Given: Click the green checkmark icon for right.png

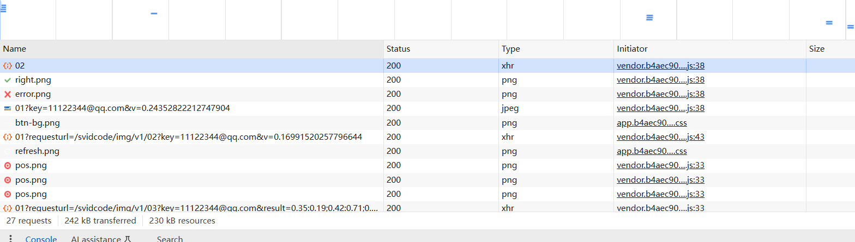Looking at the screenshot, I should (8, 80).
